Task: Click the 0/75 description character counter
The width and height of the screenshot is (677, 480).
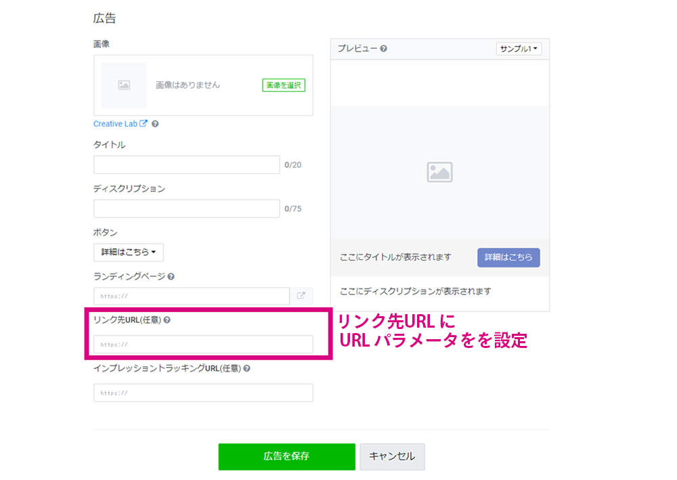Action: click(292, 209)
